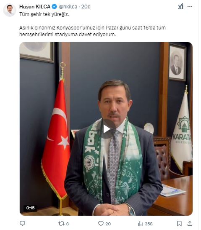This screenshot has height=230, width=201.
Task: Click the view count 358
Action: tap(149, 224)
